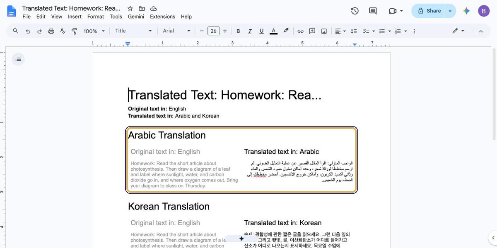Undo the last action

click(x=28, y=31)
